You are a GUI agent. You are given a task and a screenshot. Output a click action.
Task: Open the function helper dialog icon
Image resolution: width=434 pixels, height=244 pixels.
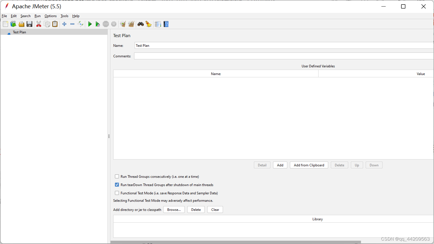158,24
